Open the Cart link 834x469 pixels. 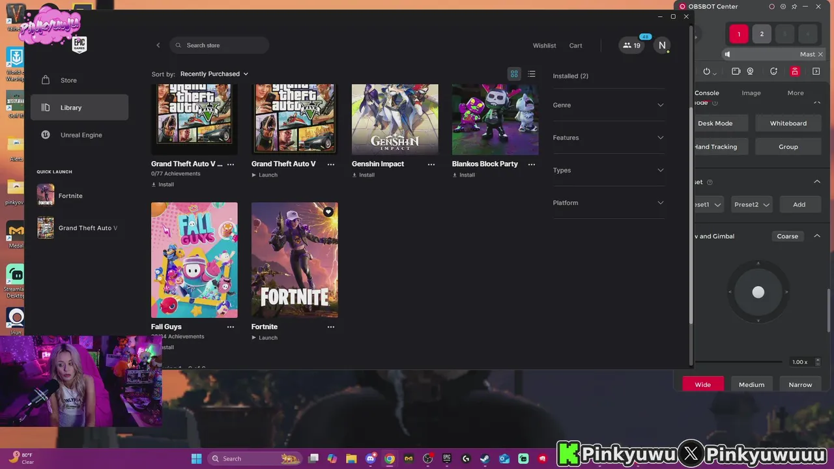pos(575,46)
